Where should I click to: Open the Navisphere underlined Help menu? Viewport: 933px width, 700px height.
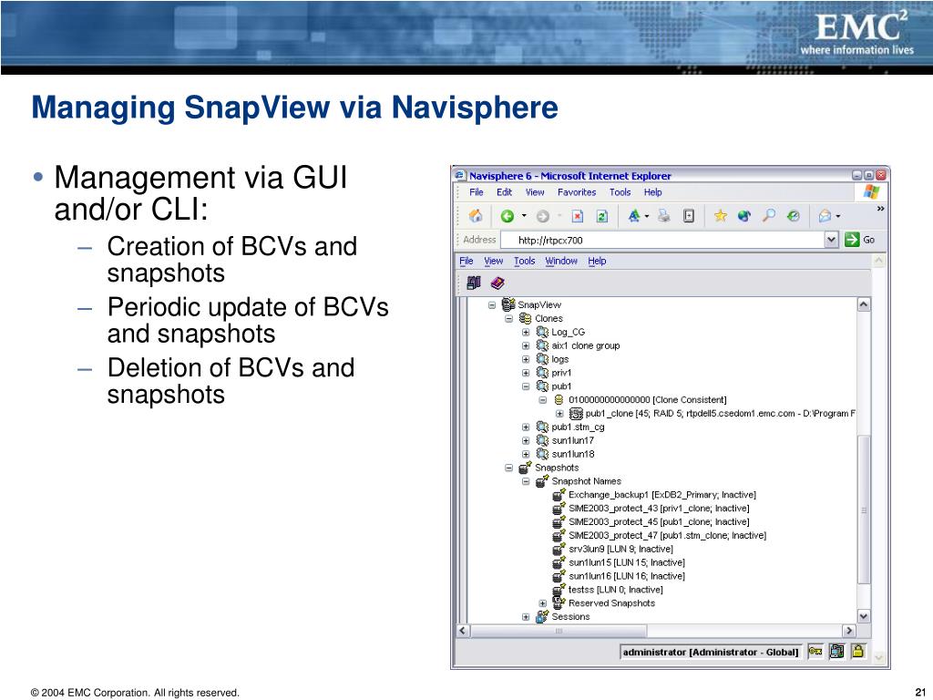597,261
